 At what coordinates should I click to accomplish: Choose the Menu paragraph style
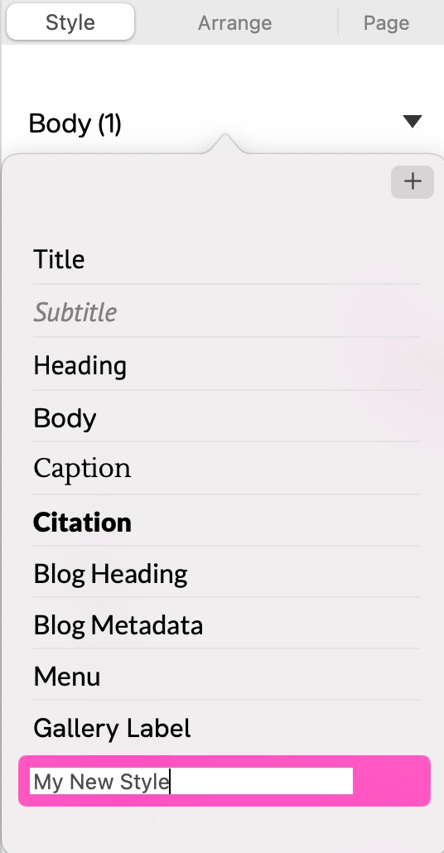pyautogui.click(x=226, y=676)
